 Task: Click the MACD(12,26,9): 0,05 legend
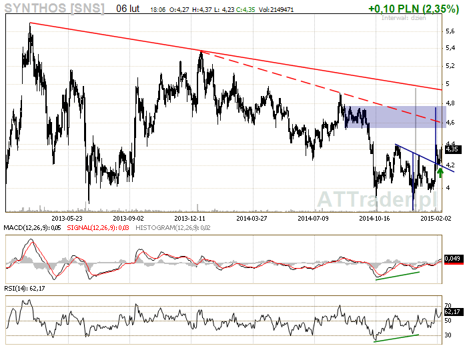click(32, 228)
